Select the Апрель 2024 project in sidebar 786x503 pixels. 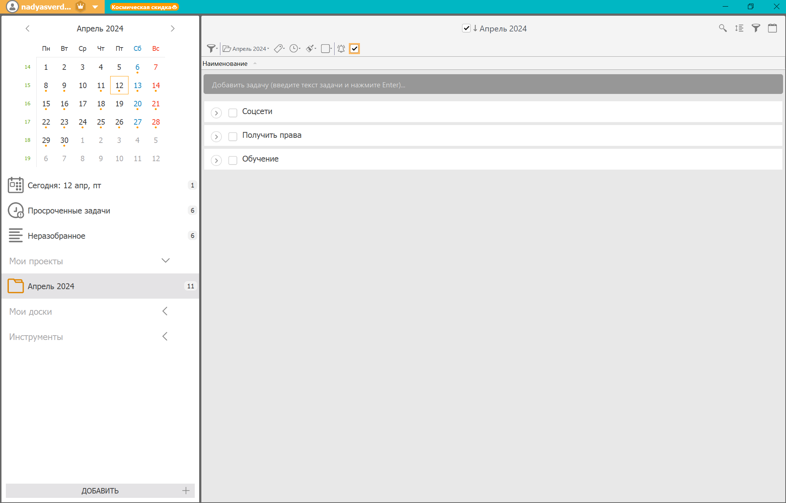point(51,286)
